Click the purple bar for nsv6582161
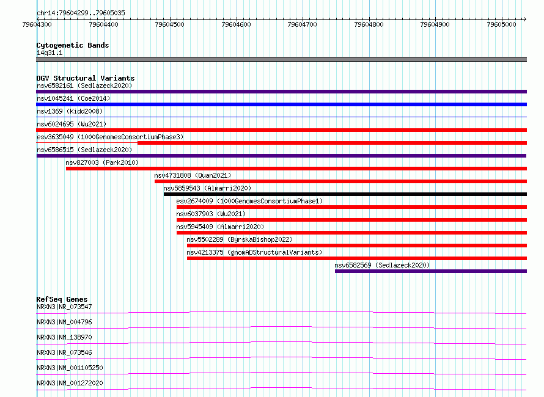 tap(281, 92)
